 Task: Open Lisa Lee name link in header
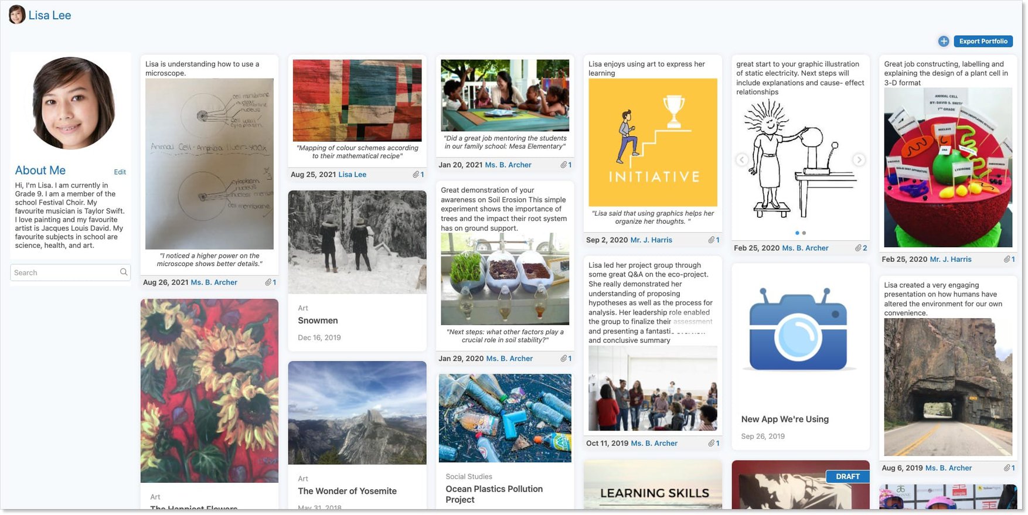click(x=50, y=15)
